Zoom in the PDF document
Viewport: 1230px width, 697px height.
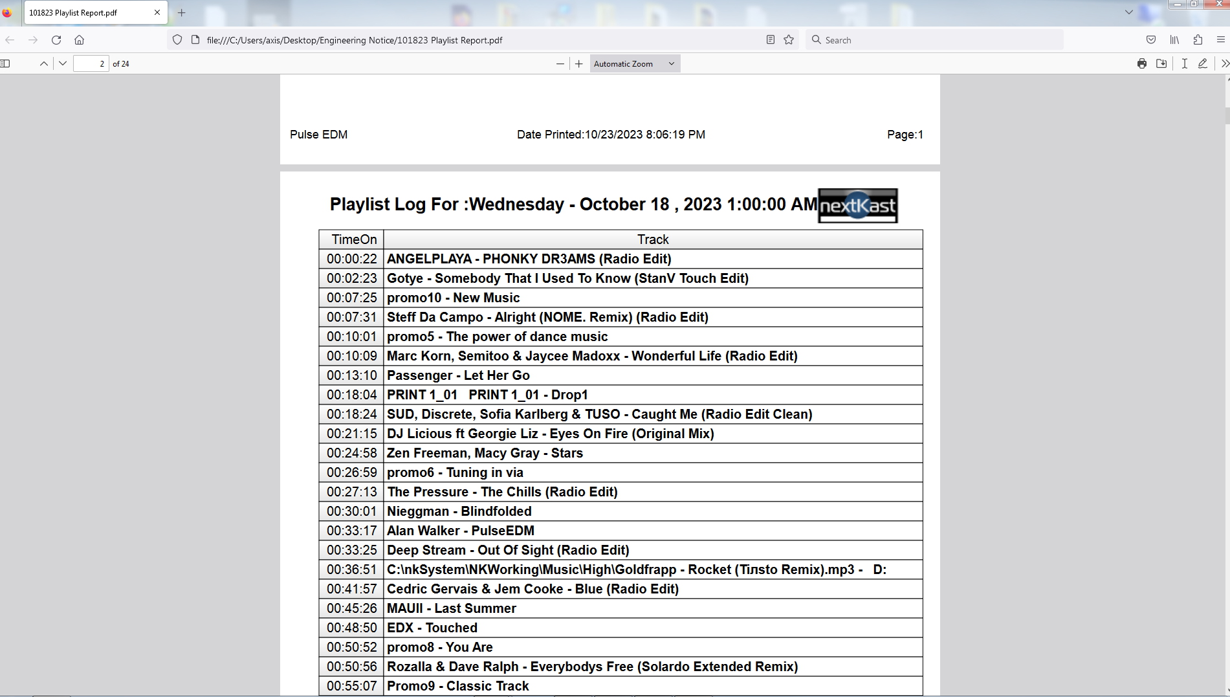click(x=579, y=63)
